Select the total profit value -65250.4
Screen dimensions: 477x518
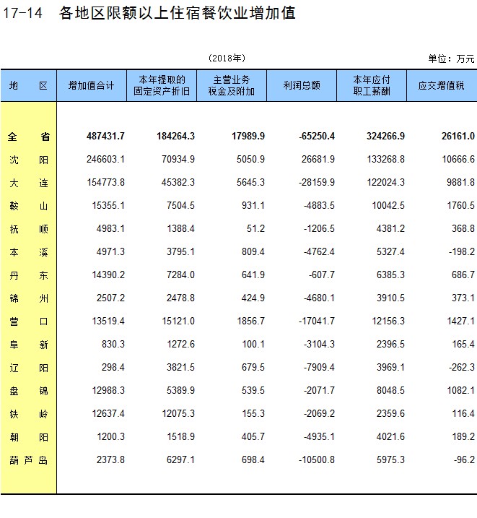[x=317, y=136]
